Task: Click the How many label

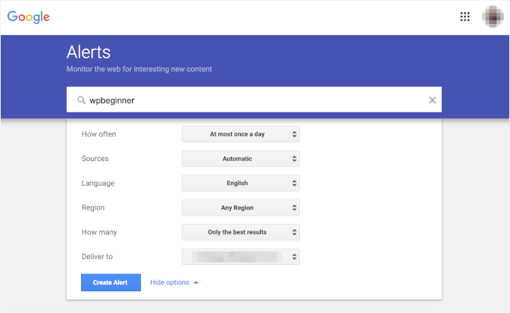Action: click(x=99, y=232)
